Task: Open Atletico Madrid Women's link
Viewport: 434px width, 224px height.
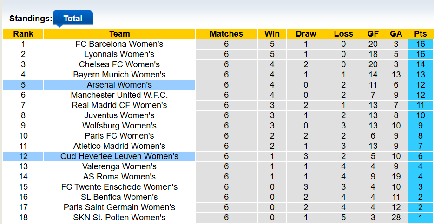Action: coord(119,146)
